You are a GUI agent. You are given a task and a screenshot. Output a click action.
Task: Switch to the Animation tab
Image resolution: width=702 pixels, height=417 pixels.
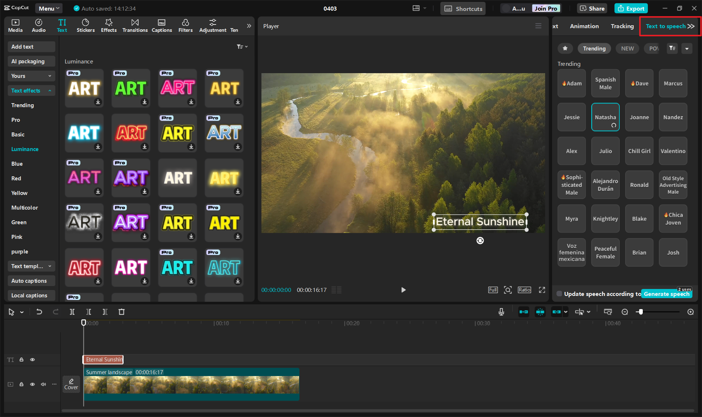point(584,26)
